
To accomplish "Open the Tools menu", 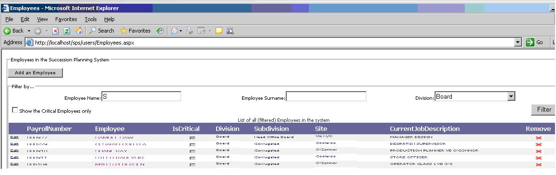I will click(91, 20).
